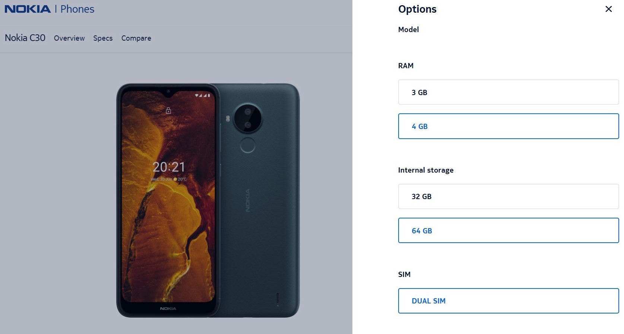Pick the 64 GB storage option

tap(509, 231)
